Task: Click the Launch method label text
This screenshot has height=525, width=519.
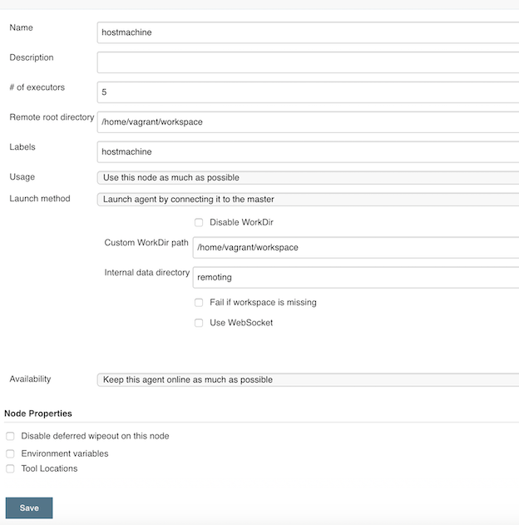Action: click(40, 199)
